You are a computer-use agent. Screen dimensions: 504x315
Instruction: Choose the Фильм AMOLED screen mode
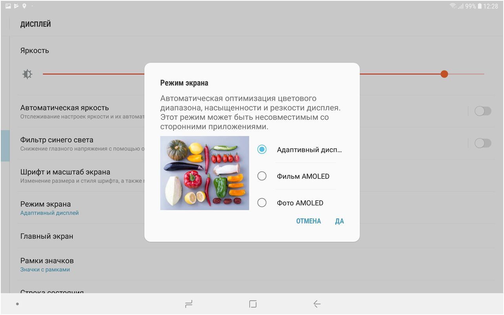pyautogui.click(x=262, y=176)
